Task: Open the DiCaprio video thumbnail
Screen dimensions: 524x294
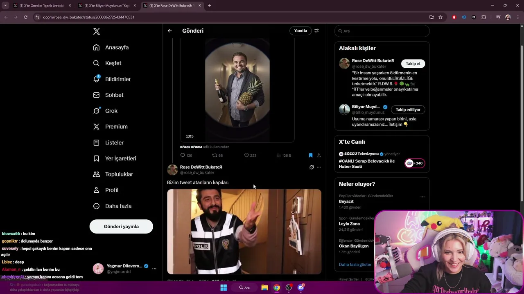Action: tap(237, 90)
